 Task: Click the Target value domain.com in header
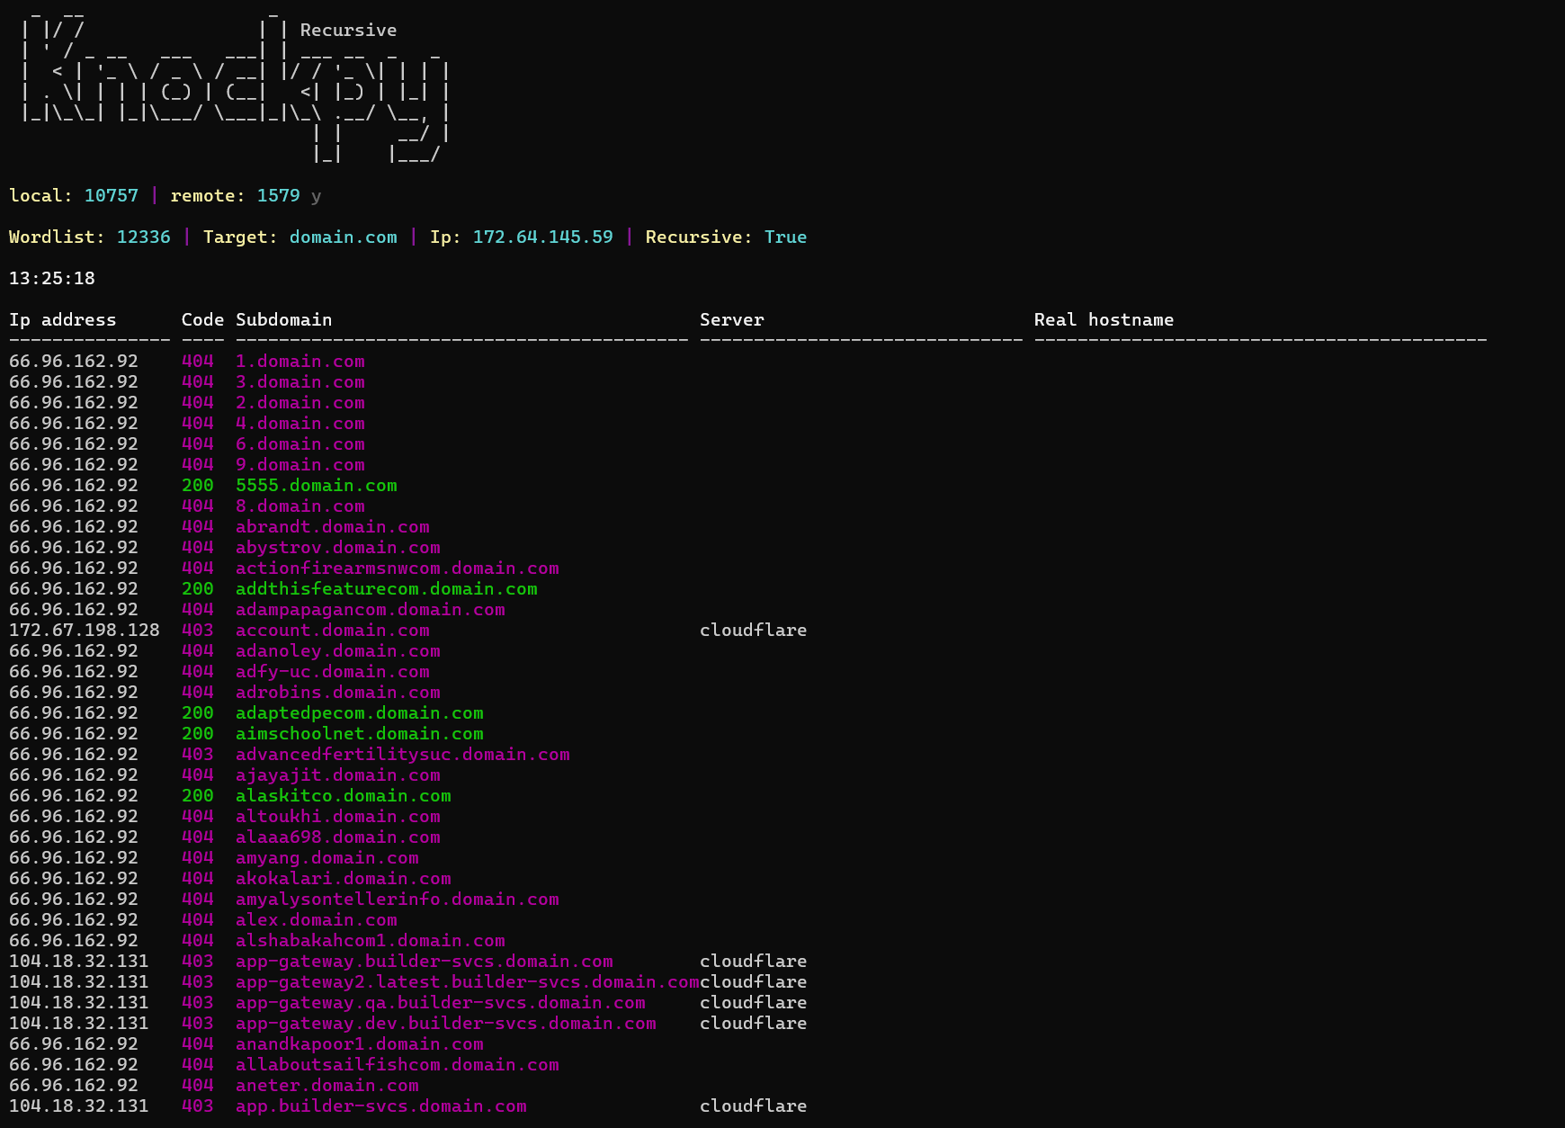(x=344, y=237)
